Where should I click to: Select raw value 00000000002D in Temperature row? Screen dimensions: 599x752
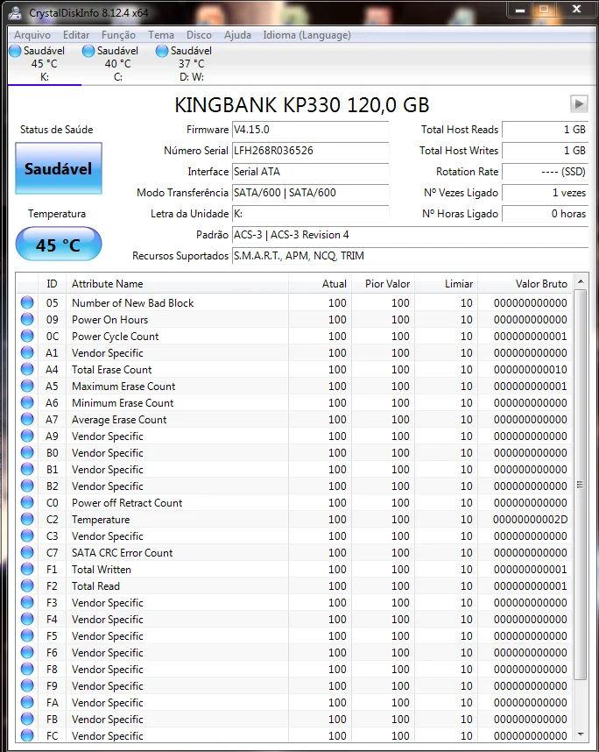(x=530, y=520)
